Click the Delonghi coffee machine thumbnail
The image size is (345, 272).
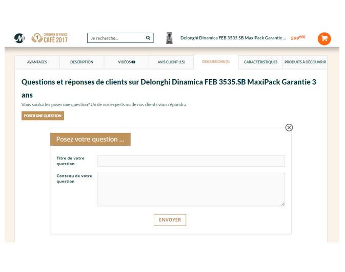tap(169, 38)
